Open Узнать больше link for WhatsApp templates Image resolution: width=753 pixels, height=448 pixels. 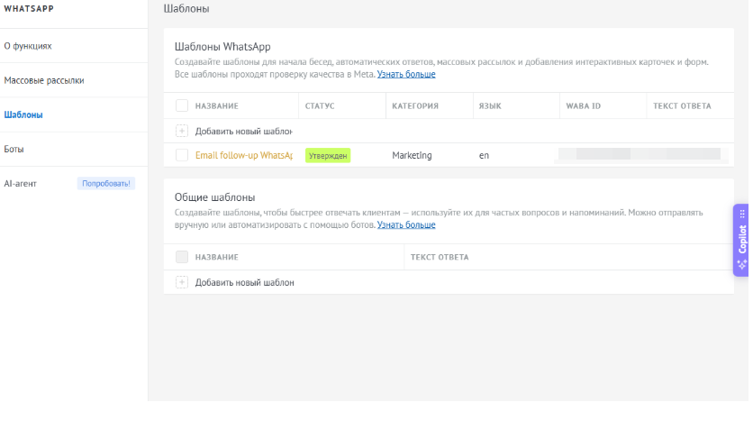pos(405,74)
